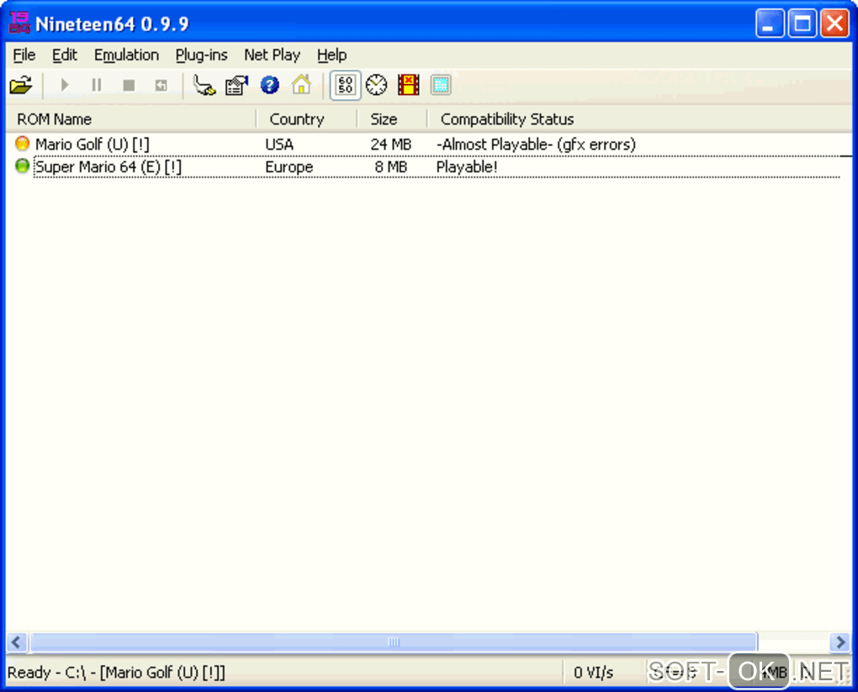Click the Nineteen64 title bar app icon
The image size is (858, 692).
click(x=19, y=23)
